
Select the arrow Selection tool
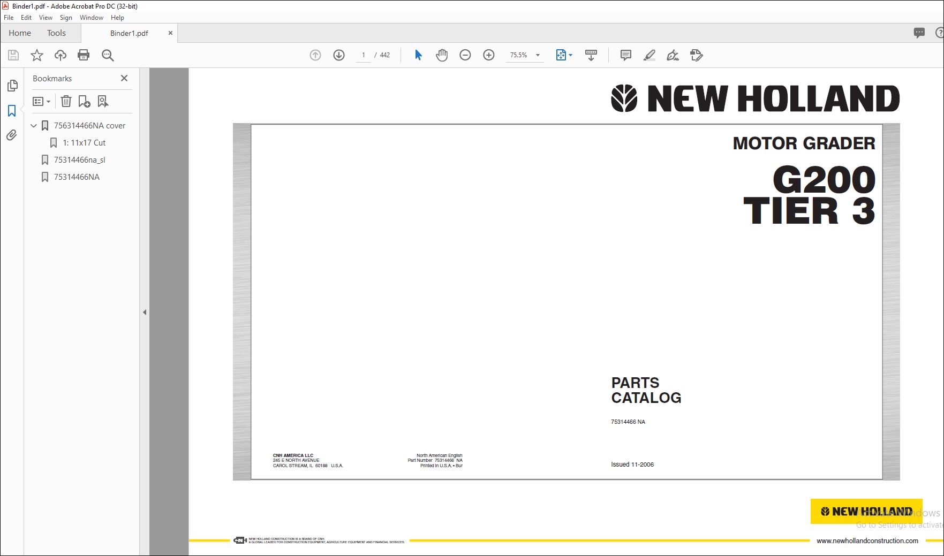click(x=418, y=55)
